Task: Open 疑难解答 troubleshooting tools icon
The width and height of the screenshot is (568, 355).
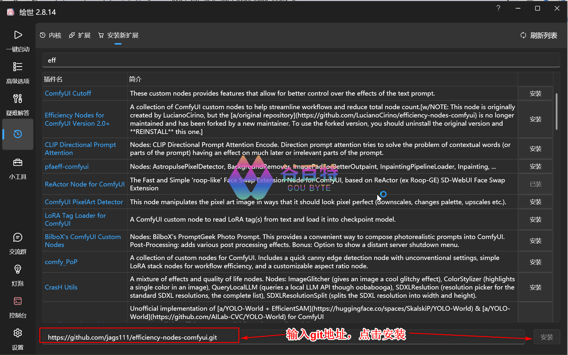Action: tap(18, 99)
